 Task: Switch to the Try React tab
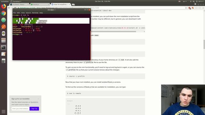click(19, 4)
